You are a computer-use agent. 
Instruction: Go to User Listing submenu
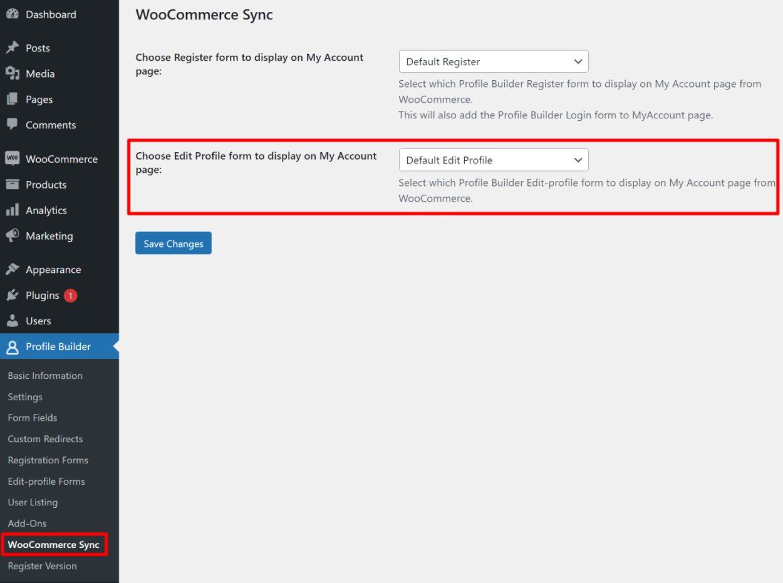point(33,502)
